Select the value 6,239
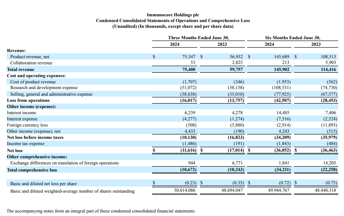 pos(190,112)
